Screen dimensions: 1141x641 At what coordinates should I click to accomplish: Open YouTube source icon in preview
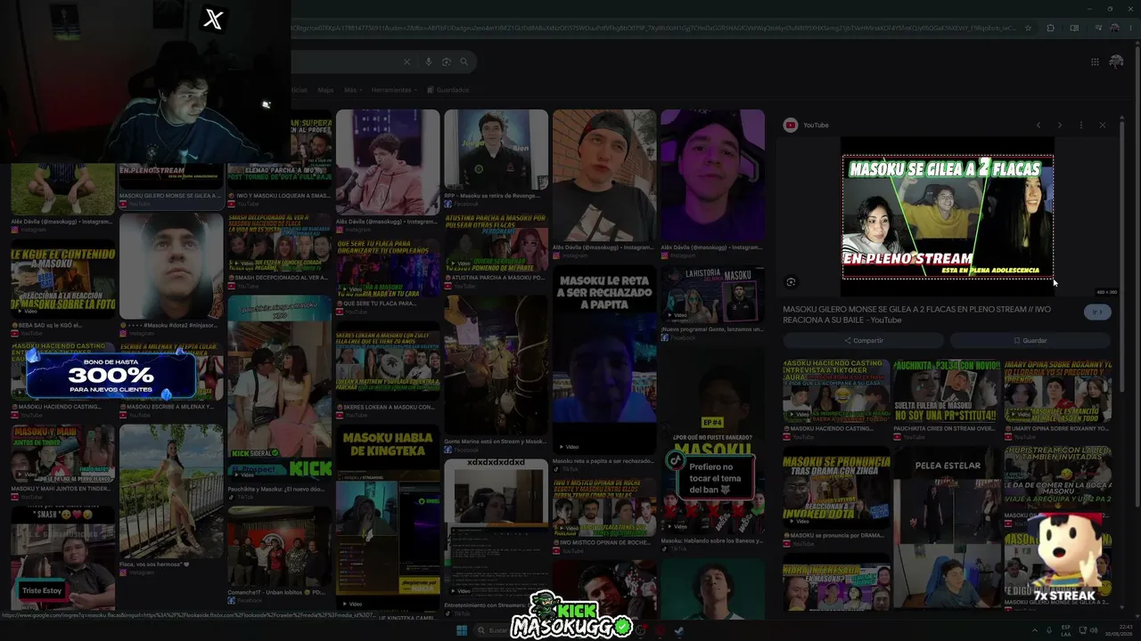(791, 126)
